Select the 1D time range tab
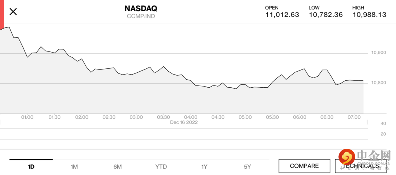This screenshot has height=175, width=396. click(x=31, y=167)
